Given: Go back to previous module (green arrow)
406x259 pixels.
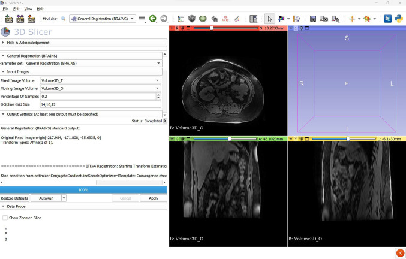Looking at the screenshot, I should pos(153,19).
